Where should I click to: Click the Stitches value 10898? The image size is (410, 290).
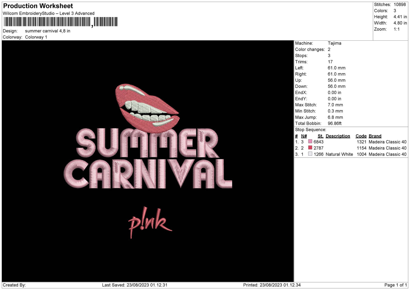[x=400, y=4]
